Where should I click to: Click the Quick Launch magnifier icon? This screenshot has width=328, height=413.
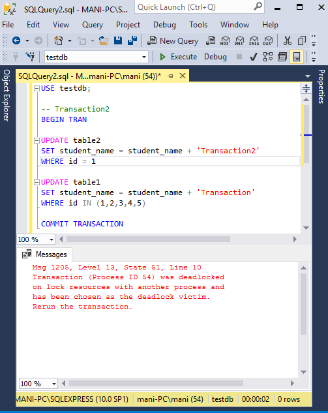pos(258,7)
